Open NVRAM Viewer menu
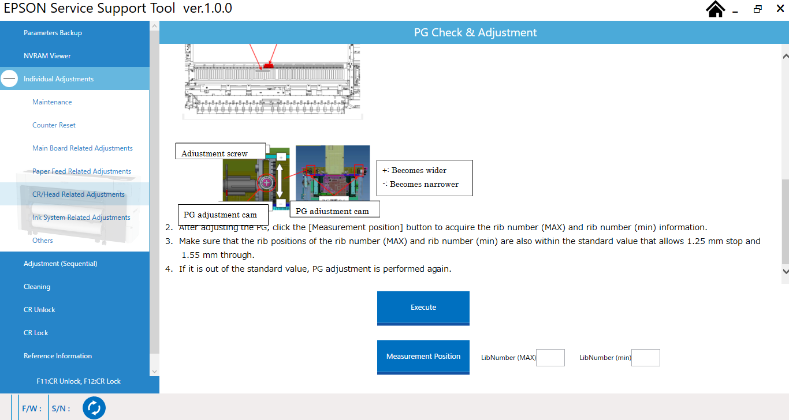This screenshot has width=789, height=420. (x=75, y=56)
